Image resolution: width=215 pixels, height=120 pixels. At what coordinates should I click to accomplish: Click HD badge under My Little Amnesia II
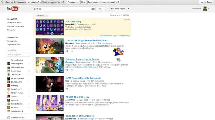(x=67, y=89)
